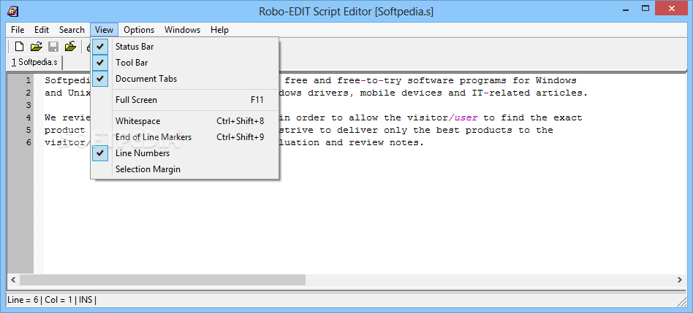Close the open View menu
Image resolution: width=693 pixels, height=313 pixels.
(105, 30)
